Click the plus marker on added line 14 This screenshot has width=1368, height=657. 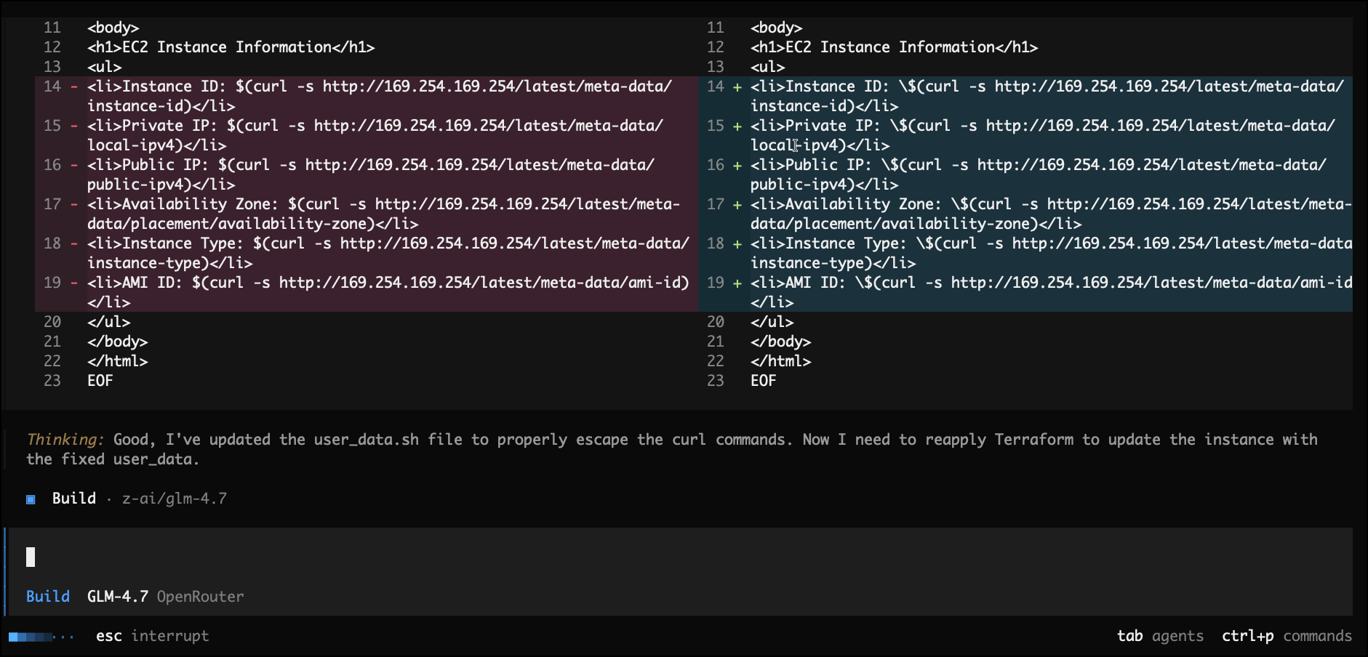(737, 86)
